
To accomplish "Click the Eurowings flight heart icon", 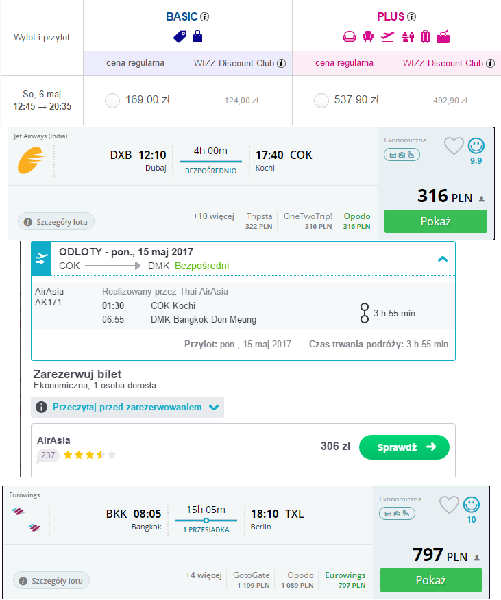I will click(449, 505).
